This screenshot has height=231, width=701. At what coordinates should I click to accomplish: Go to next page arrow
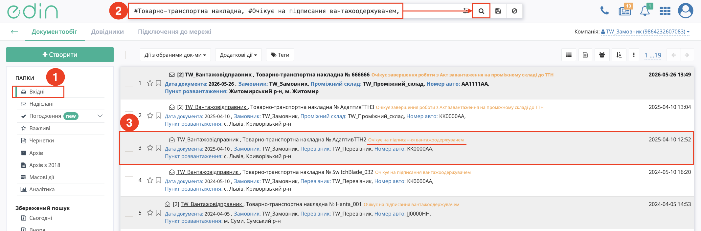687,55
